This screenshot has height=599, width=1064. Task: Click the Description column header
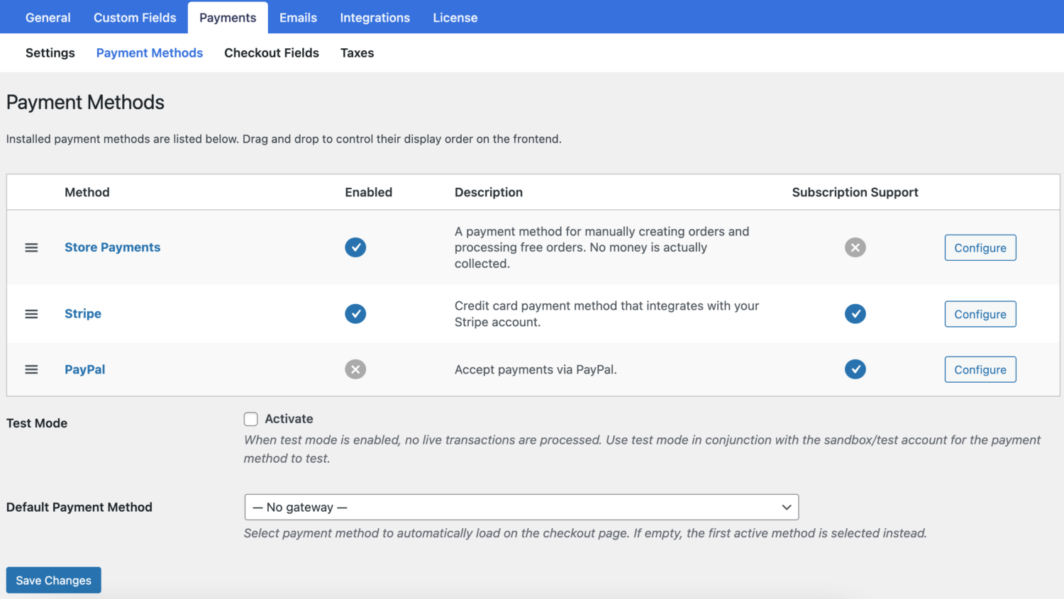(x=489, y=192)
